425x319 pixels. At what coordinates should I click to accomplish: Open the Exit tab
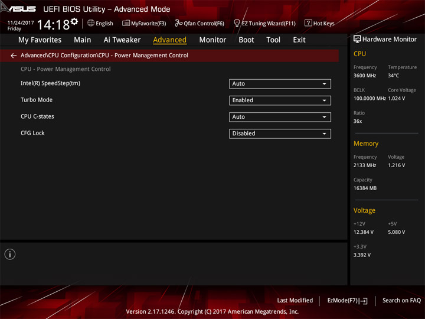click(299, 40)
